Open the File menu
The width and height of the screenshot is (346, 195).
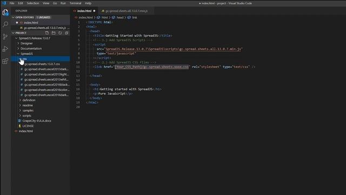click(x=12, y=3)
